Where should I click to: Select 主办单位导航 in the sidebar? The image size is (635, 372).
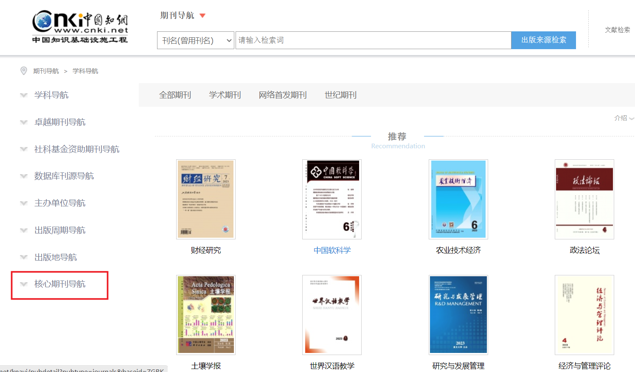point(60,203)
